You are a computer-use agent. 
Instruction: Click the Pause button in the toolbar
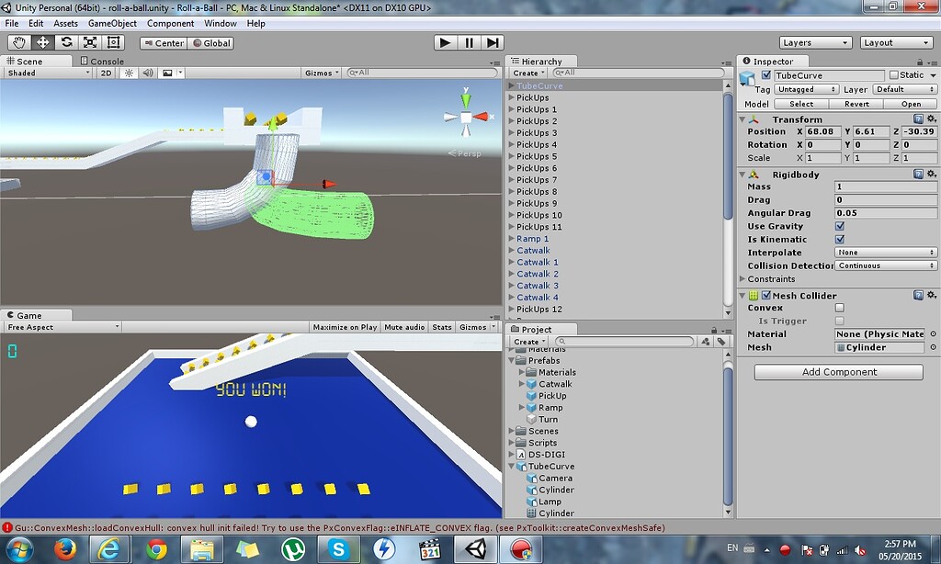(469, 42)
